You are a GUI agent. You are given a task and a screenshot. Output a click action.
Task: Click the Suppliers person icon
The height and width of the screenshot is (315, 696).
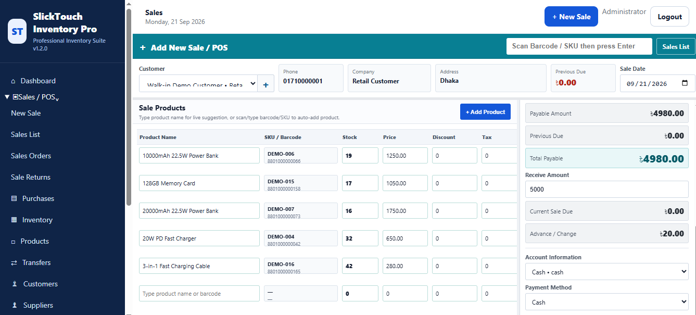pos(15,306)
